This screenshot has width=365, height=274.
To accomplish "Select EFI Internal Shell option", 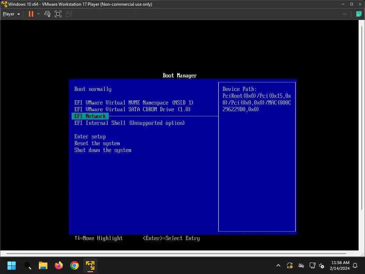I will click(x=129, y=123).
